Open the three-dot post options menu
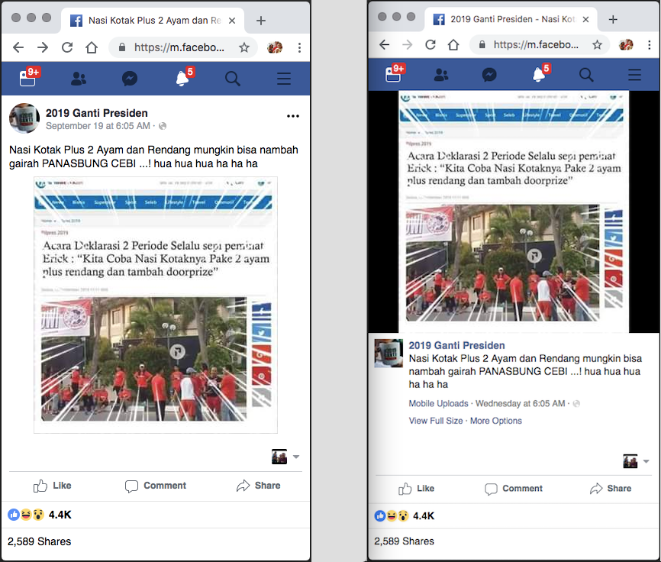Image resolution: width=661 pixels, height=562 pixels. [x=293, y=116]
